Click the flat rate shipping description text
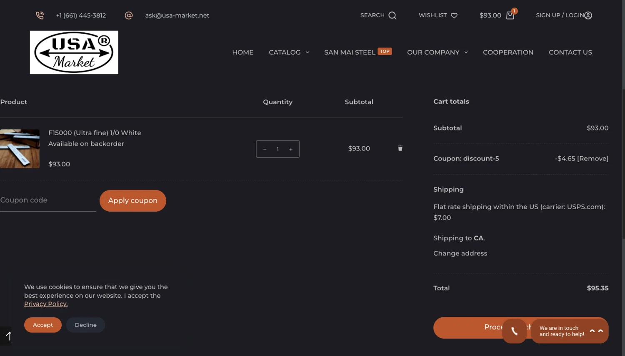 tap(519, 212)
